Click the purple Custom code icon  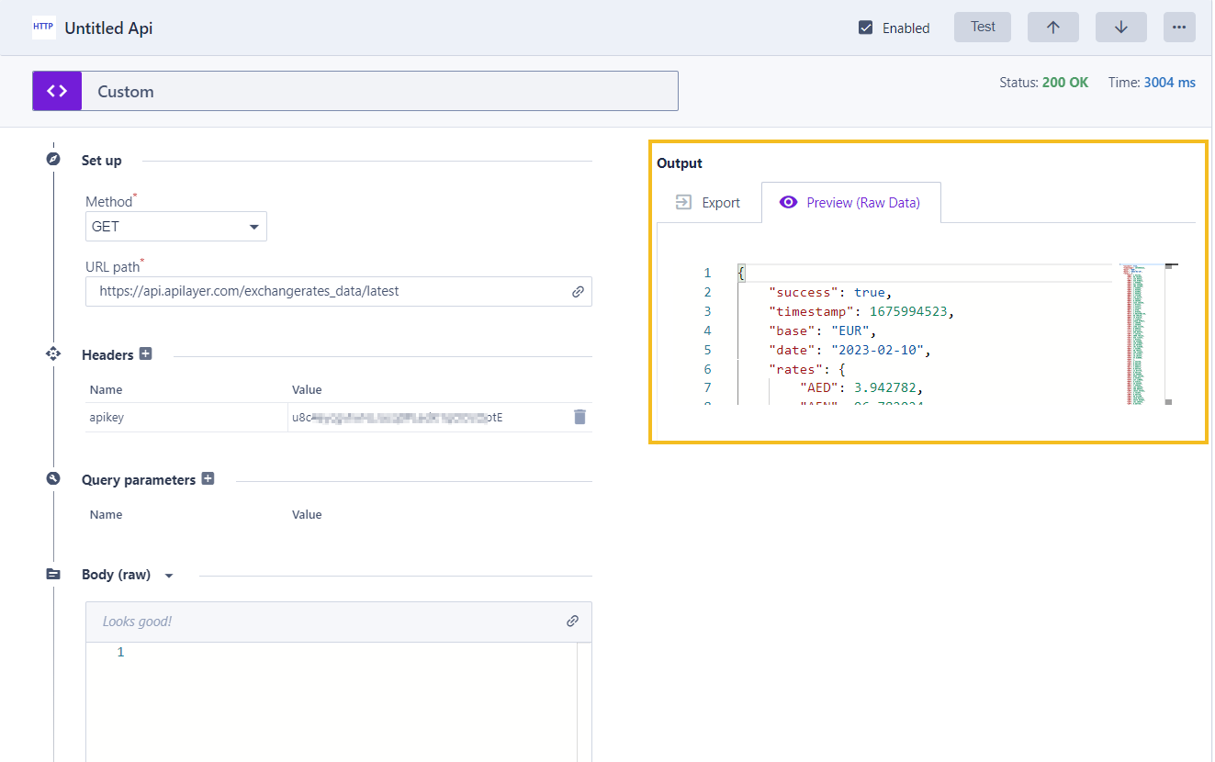[57, 91]
